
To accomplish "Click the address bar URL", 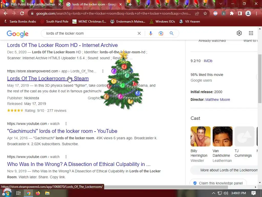I will [x=113, y=13].
